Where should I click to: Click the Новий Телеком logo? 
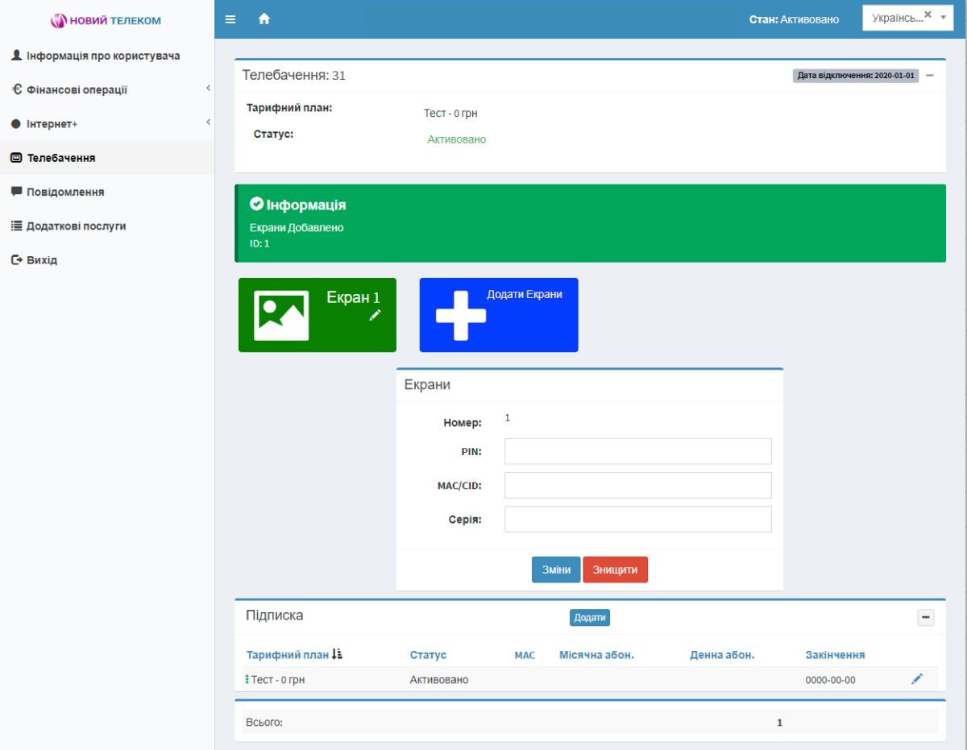pyautogui.click(x=106, y=20)
